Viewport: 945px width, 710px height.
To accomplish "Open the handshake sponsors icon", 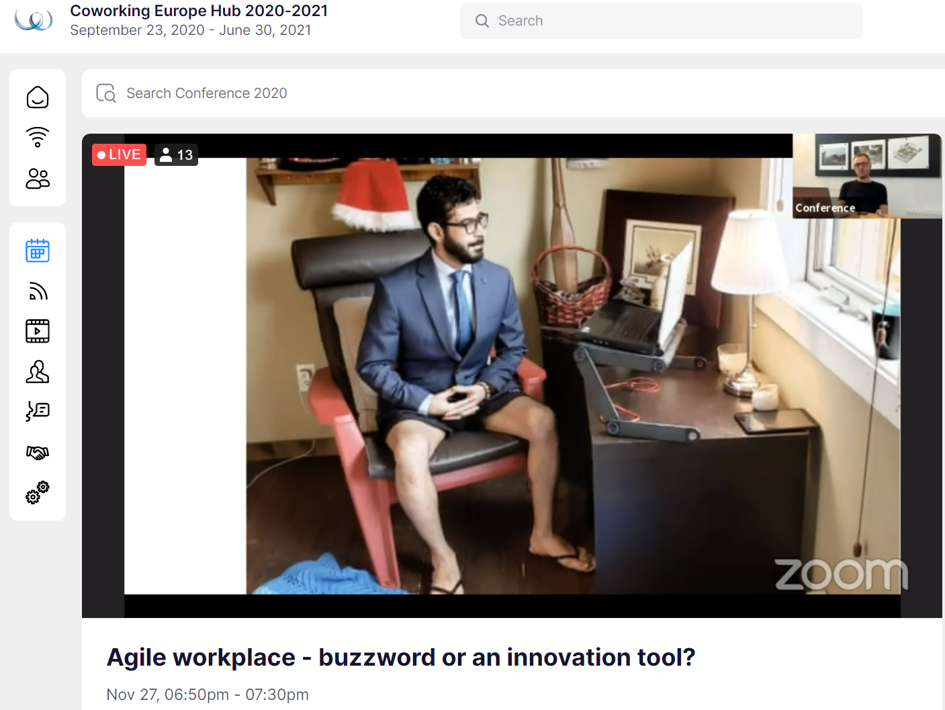I will click(x=38, y=453).
